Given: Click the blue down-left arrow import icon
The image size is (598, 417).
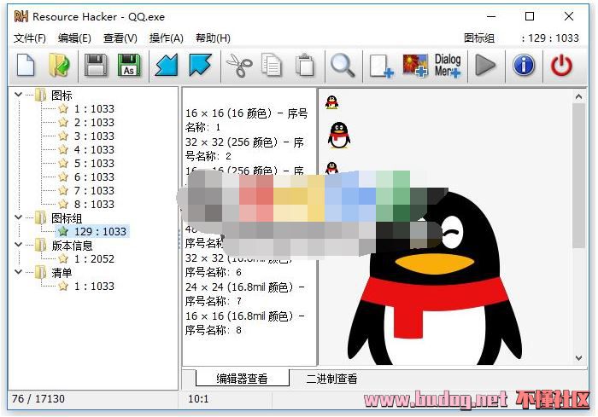Looking at the screenshot, I should coord(167,65).
